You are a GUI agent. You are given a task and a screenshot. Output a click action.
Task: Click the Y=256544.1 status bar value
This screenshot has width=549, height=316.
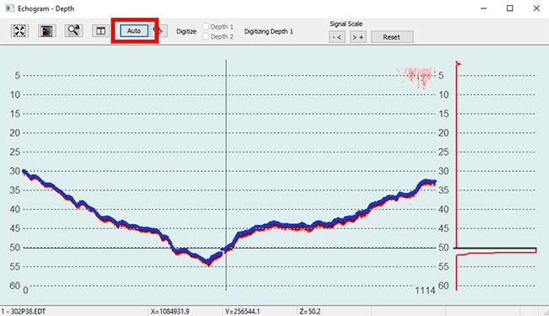pyautogui.click(x=242, y=312)
